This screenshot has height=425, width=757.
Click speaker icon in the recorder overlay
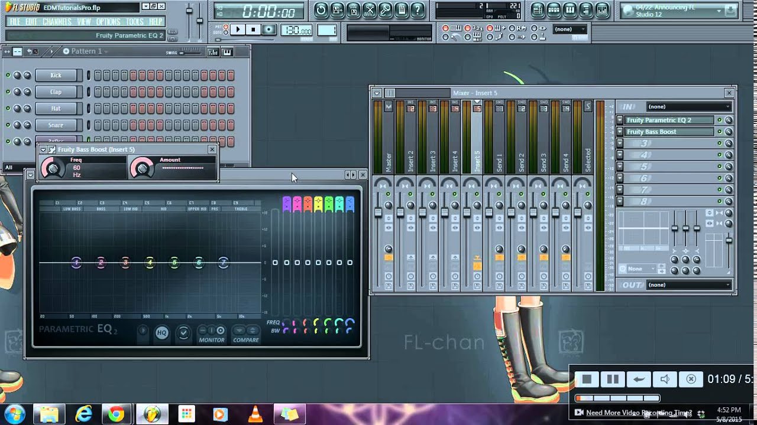point(665,379)
